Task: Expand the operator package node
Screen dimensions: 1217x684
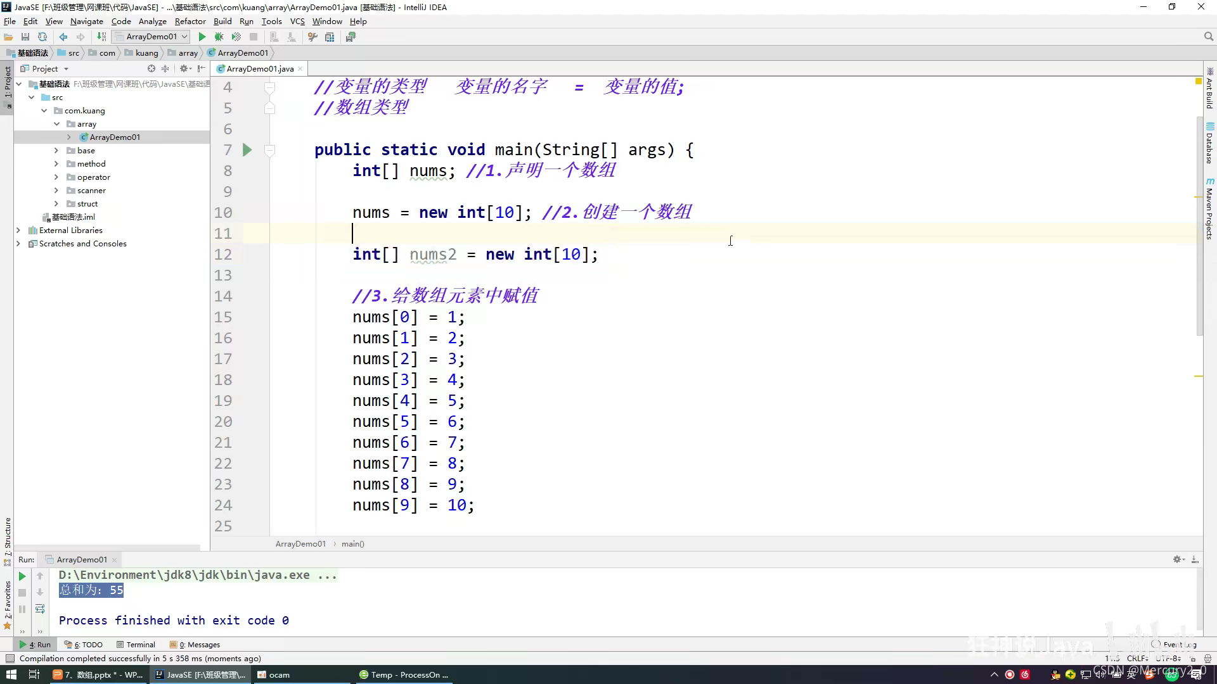Action: (56, 177)
